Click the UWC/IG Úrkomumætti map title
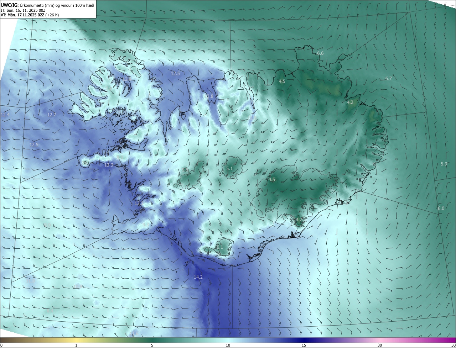 click(48, 5)
